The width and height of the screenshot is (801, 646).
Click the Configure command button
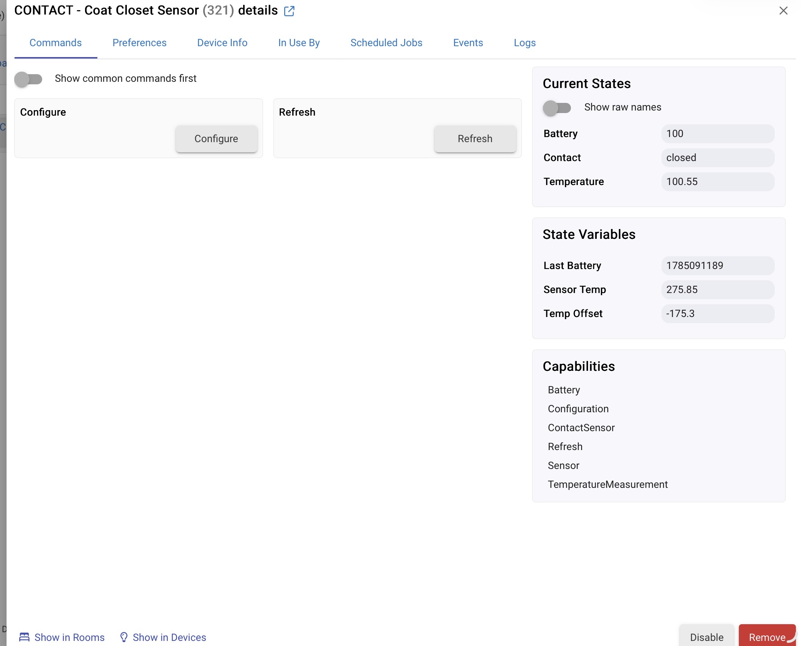tap(216, 139)
